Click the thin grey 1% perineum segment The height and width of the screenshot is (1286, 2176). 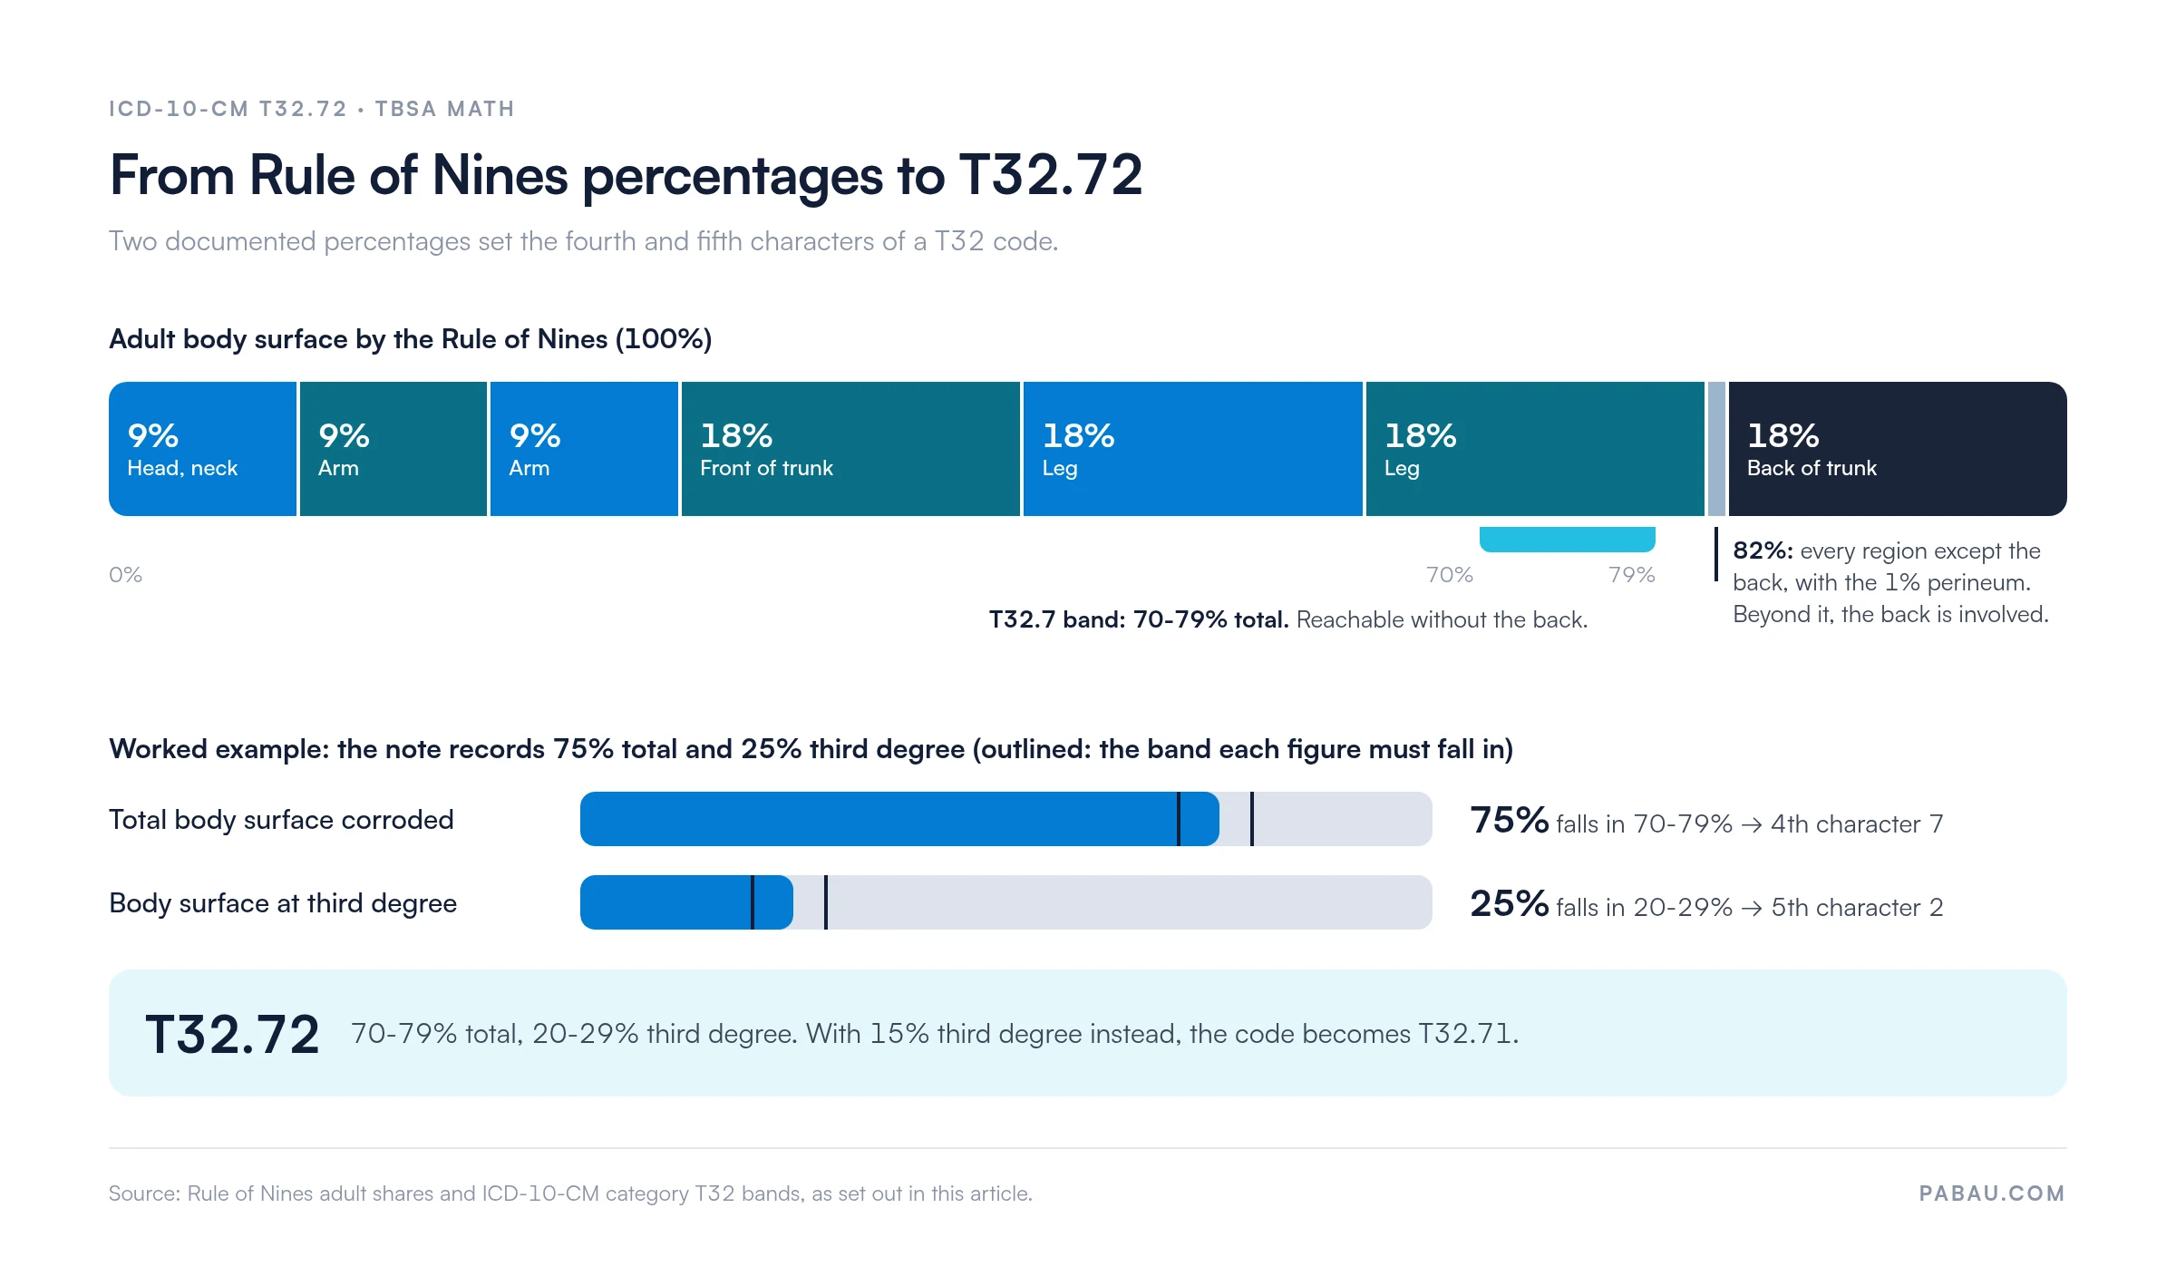click(1716, 449)
